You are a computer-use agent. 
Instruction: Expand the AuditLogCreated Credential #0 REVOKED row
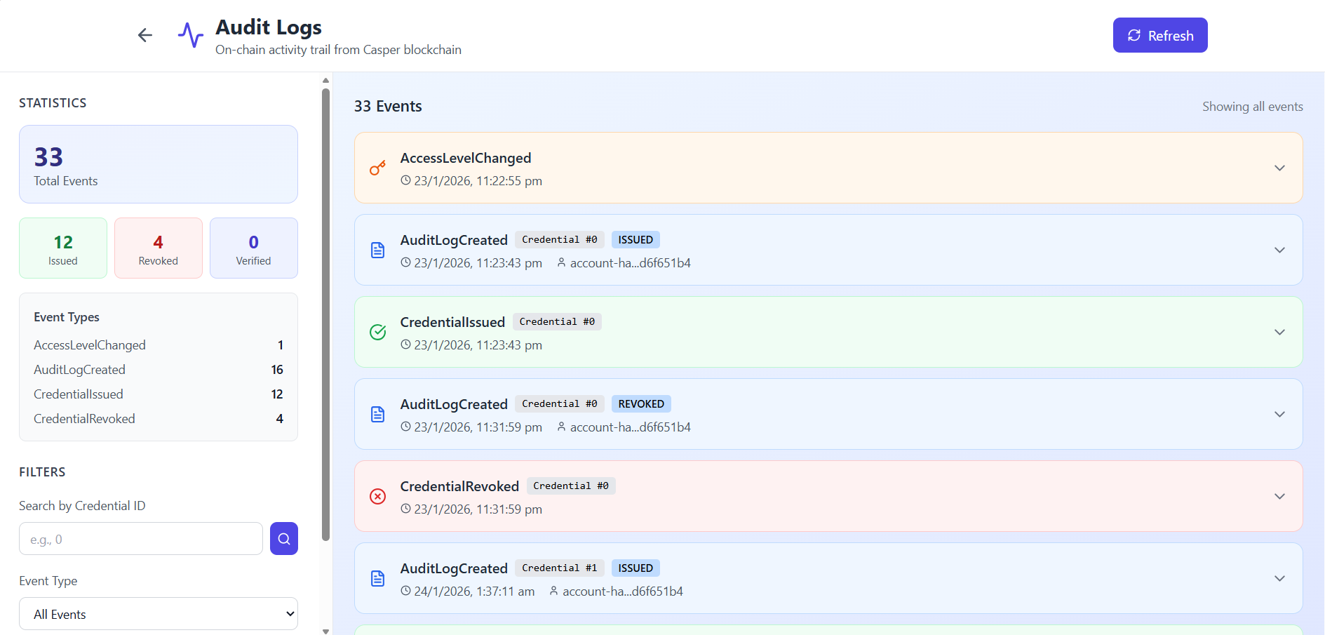(x=1279, y=415)
